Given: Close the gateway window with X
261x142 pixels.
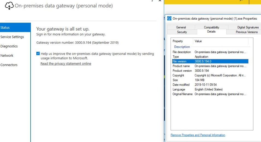Looking at the screenshot, I should coord(160,1).
